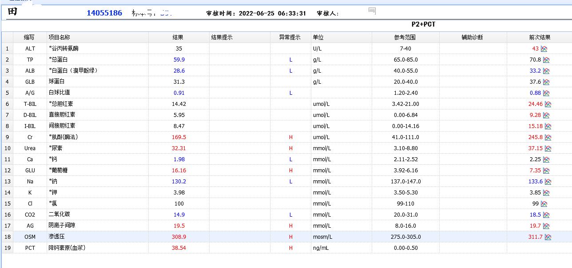Click the L abnormal flag in TP row
The height and width of the screenshot is (268, 572).
tap(291, 60)
